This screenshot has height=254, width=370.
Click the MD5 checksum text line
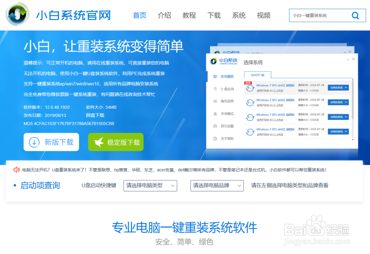point(69,123)
